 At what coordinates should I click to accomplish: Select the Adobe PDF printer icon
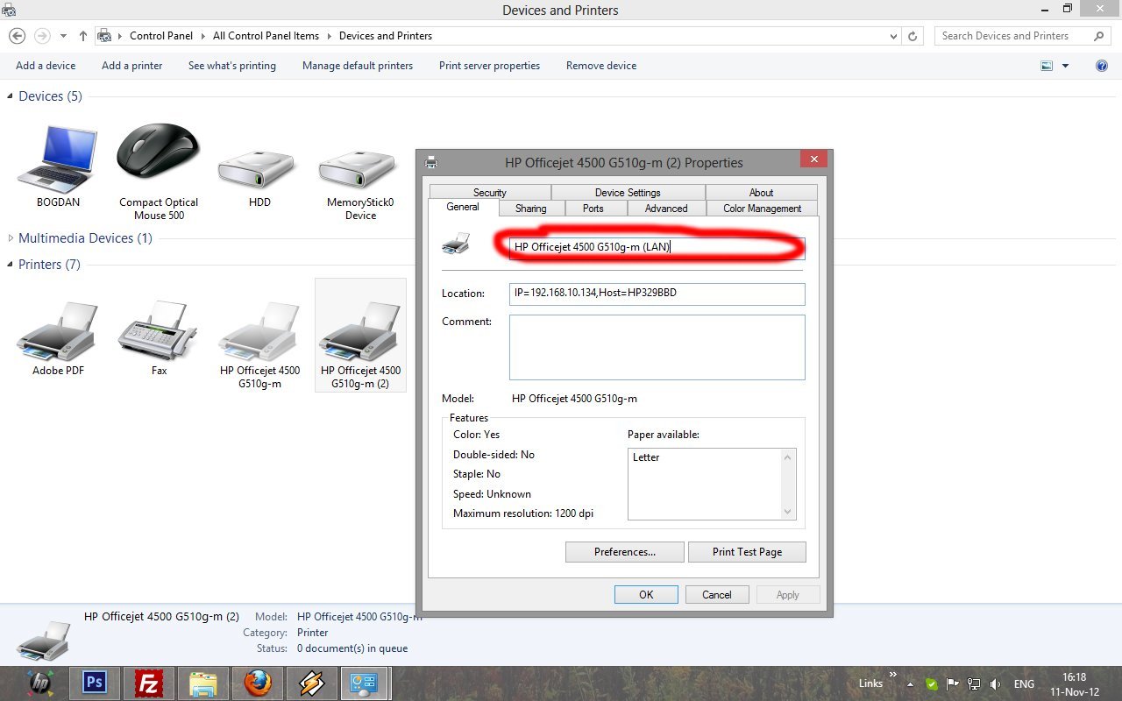click(x=58, y=331)
